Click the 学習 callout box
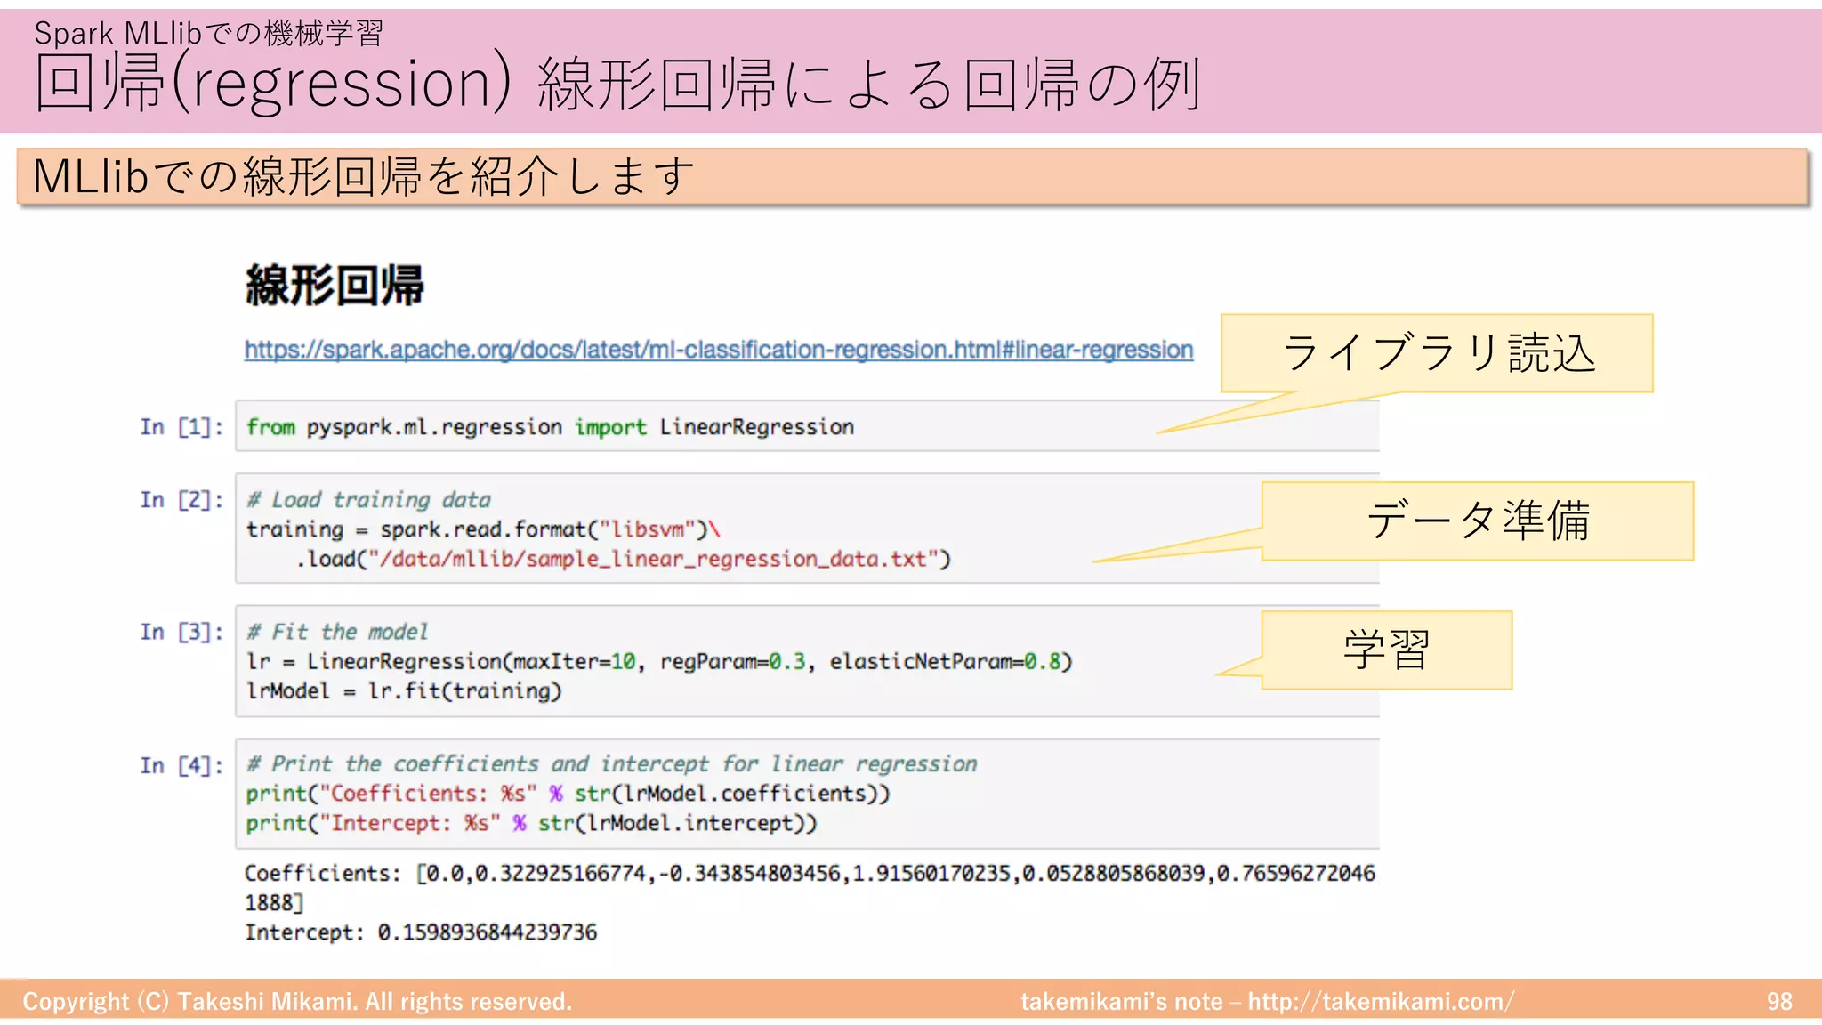 point(1386,650)
